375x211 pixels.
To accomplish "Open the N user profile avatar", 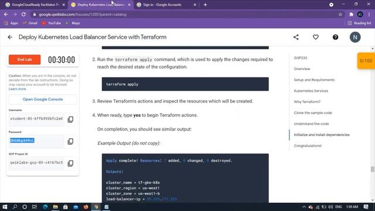I will (x=355, y=37).
